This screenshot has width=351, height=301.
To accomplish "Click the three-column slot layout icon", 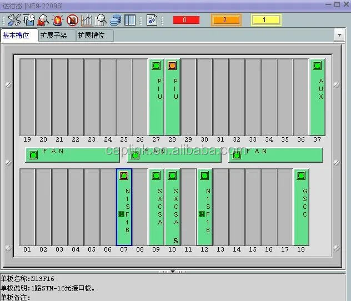I will pyautogui.click(x=130, y=20).
